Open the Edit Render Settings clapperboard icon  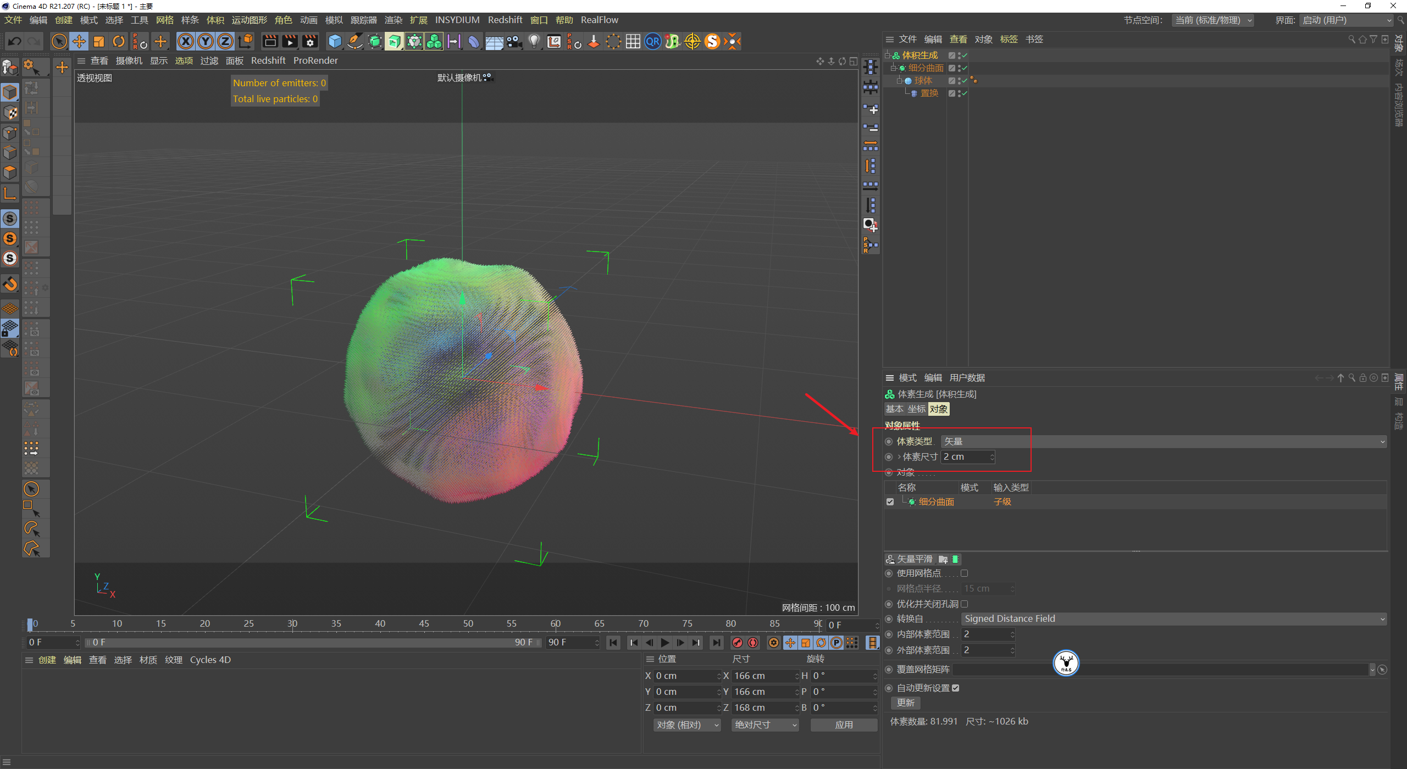click(310, 41)
